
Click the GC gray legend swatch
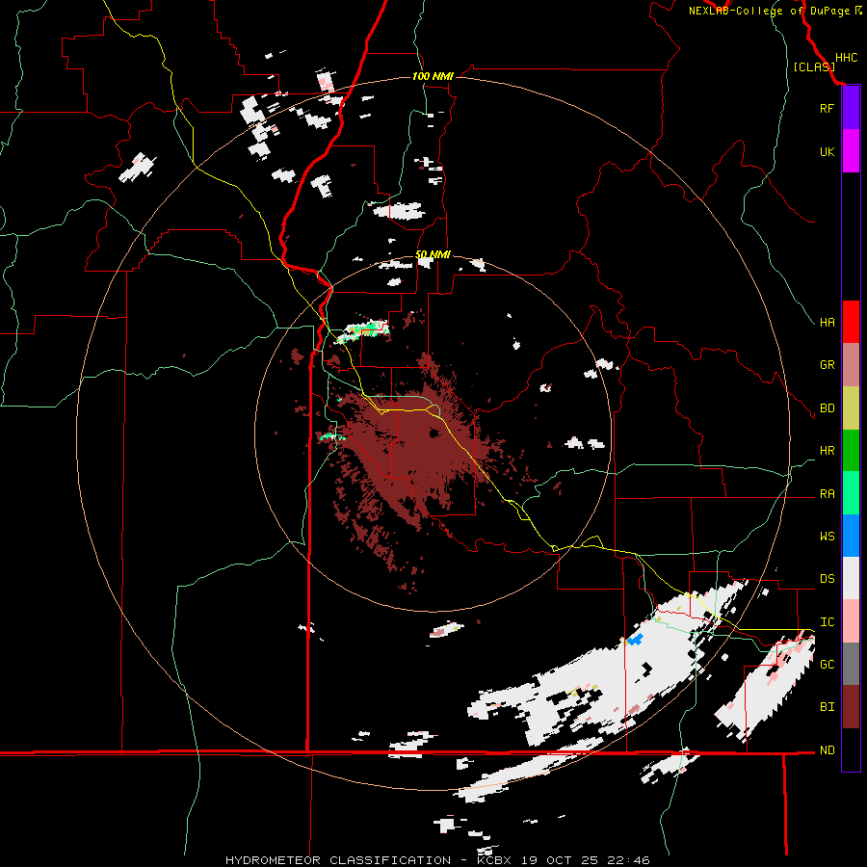click(x=851, y=664)
